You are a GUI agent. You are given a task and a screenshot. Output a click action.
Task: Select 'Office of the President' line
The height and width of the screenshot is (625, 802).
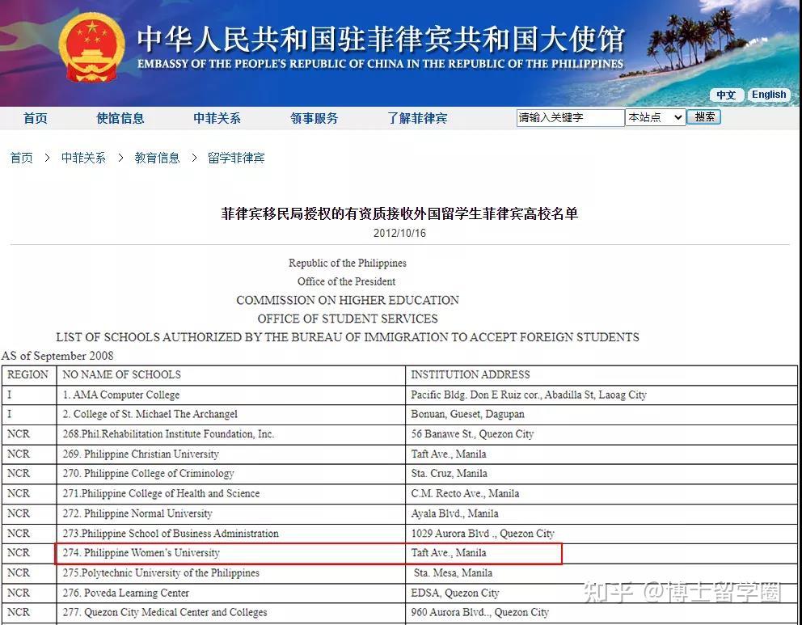[346, 281]
